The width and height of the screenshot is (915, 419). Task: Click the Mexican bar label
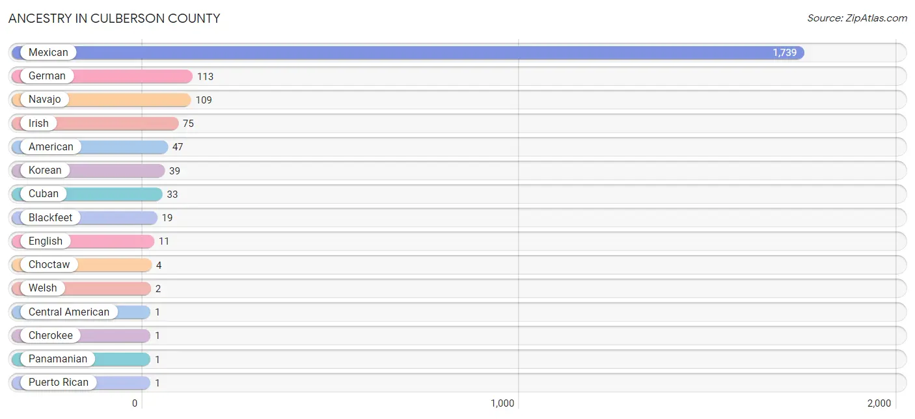tap(48, 53)
